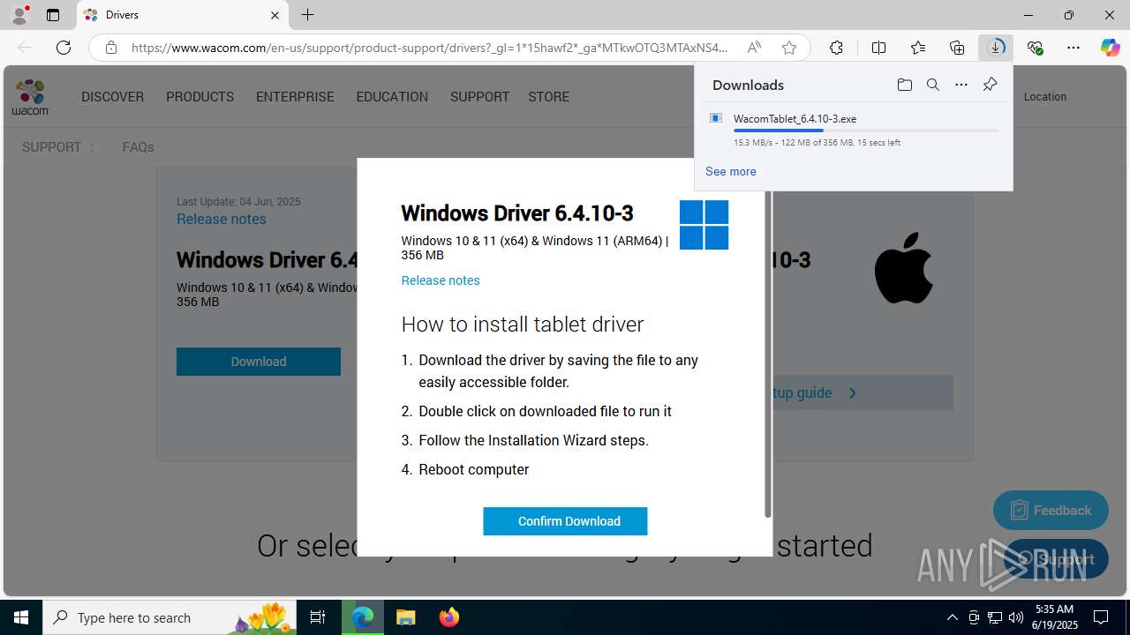The width and height of the screenshot is (1130, 635).
Task: Add page to favorites star
Action: (789, 48)
